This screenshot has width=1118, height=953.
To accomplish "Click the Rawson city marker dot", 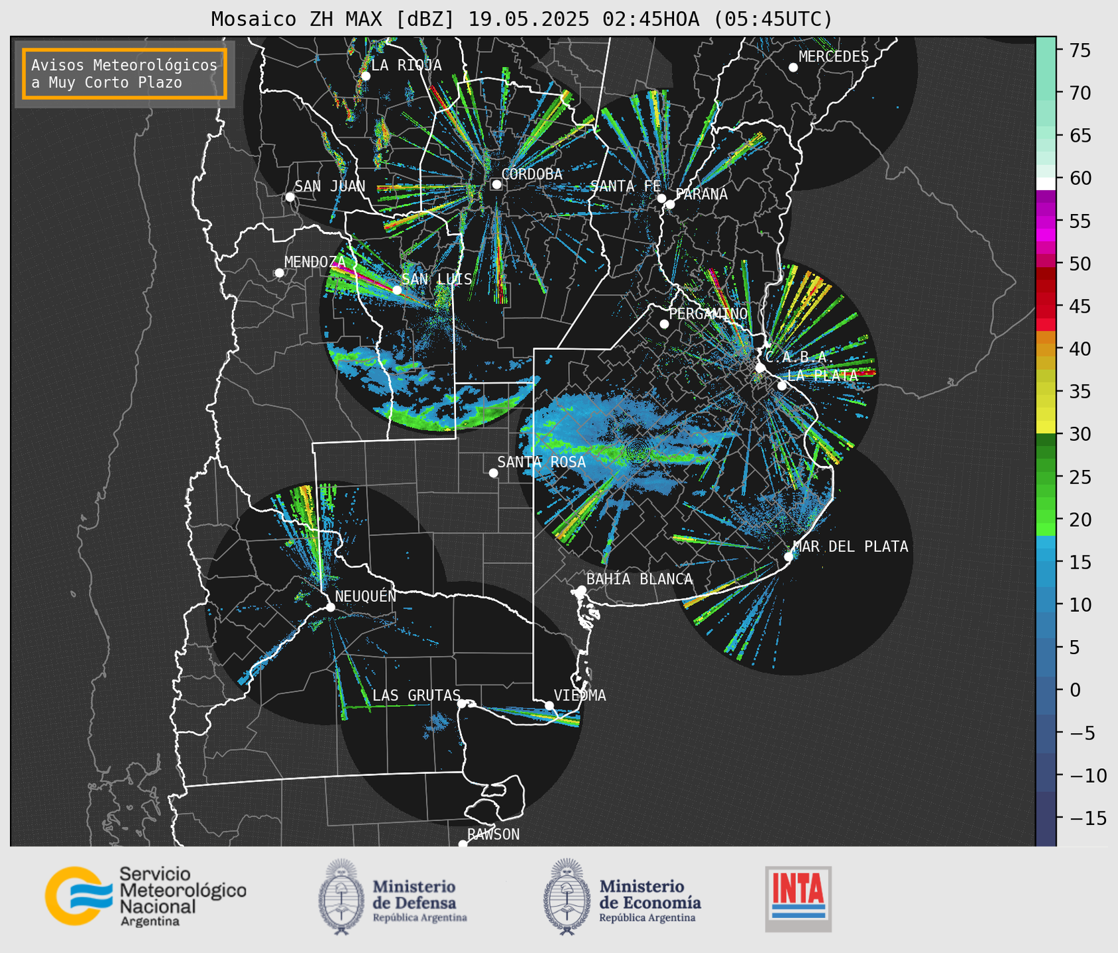I will coord(463,844).
